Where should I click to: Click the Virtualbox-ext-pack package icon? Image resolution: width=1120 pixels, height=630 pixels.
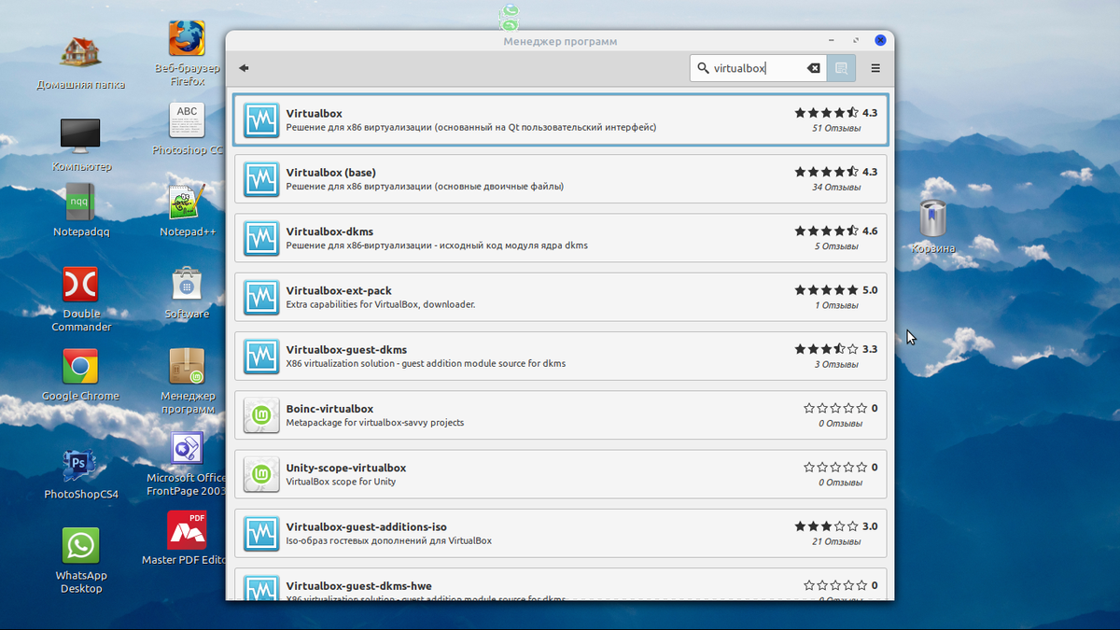point(261,297)
